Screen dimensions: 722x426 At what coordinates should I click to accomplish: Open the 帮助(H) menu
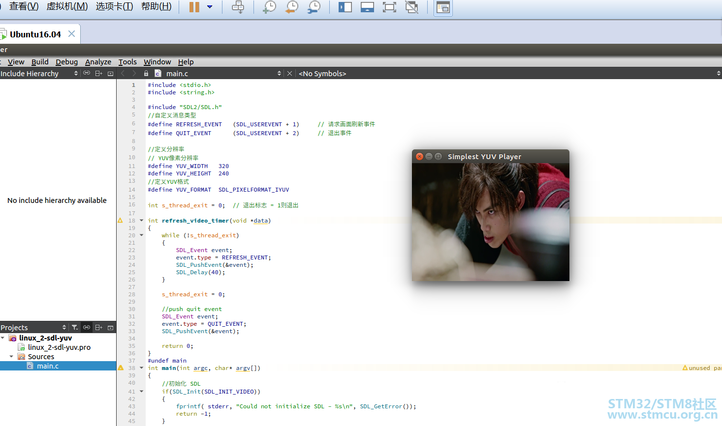(x=157, y=6)
